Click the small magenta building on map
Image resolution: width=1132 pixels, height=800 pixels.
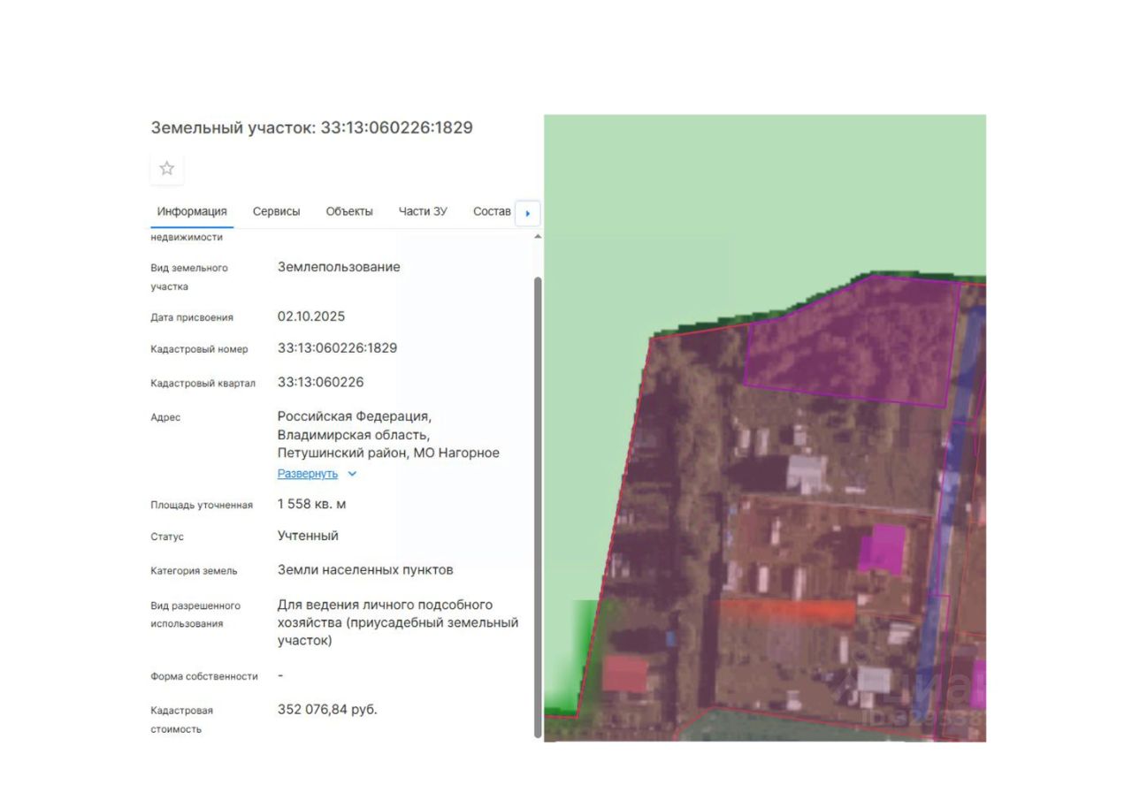[x=883, y=550]
